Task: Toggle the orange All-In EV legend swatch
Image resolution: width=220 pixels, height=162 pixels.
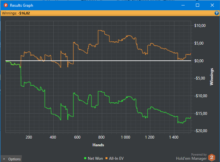Action: 107,158
